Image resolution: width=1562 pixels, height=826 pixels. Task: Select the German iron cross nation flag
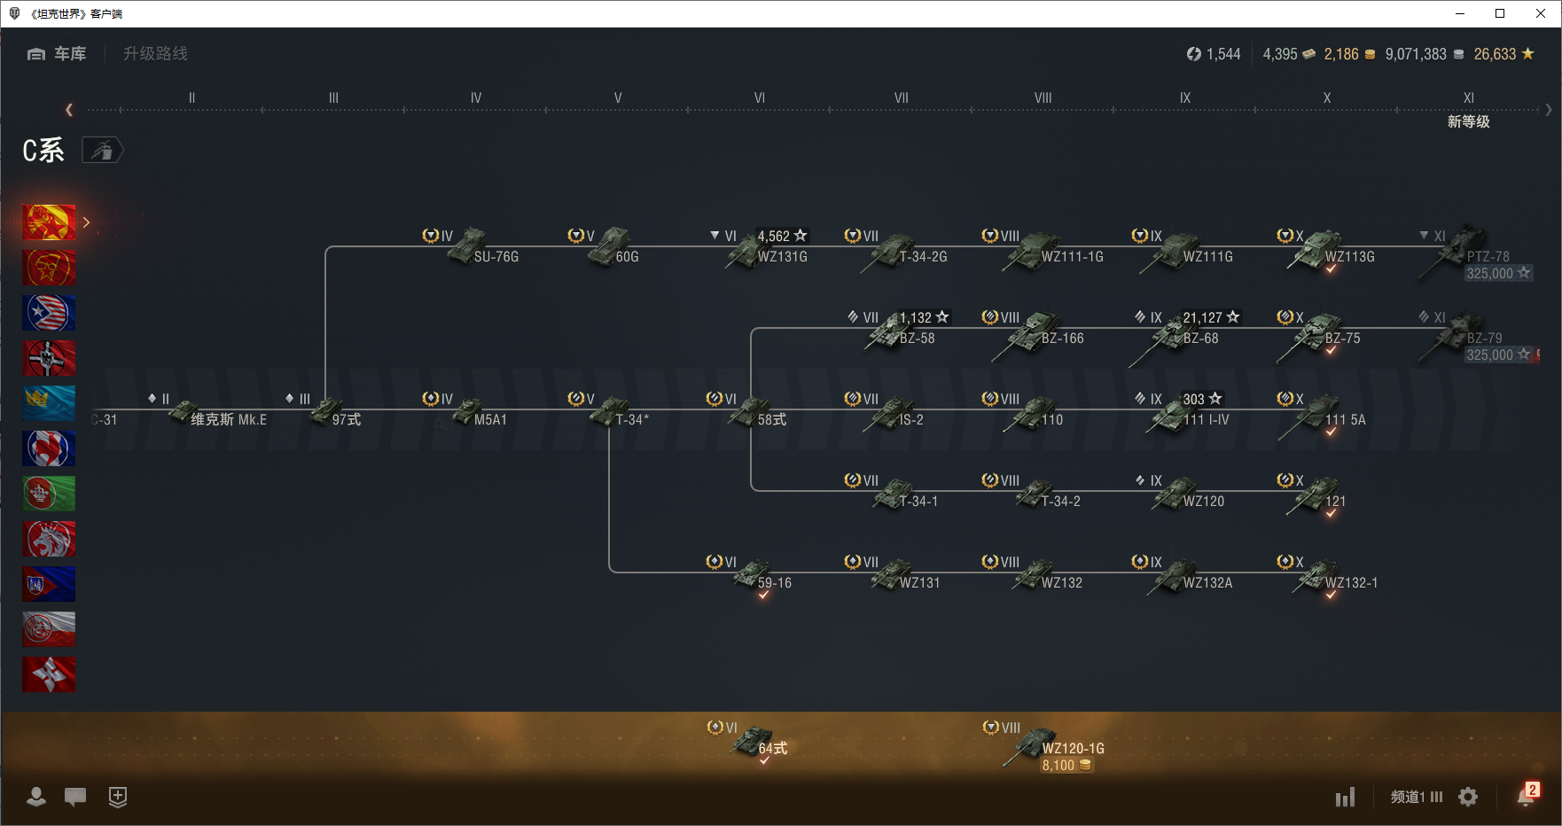tap(49, 358)
